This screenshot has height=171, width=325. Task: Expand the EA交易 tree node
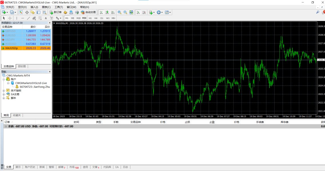point(4,94)
